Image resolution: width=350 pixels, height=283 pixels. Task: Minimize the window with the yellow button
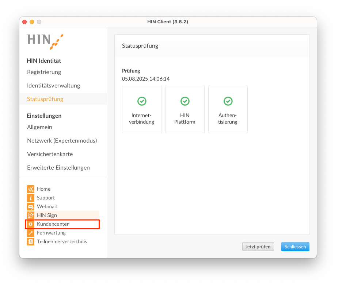(x=32, y=22)
